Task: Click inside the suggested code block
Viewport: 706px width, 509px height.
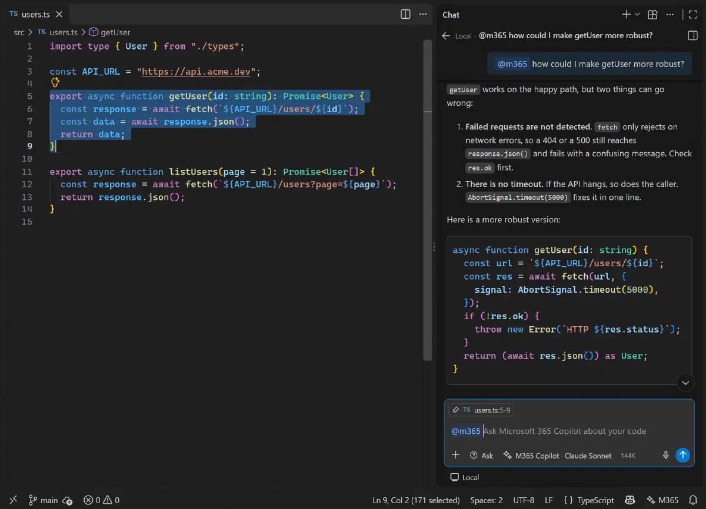Action: 569,310
